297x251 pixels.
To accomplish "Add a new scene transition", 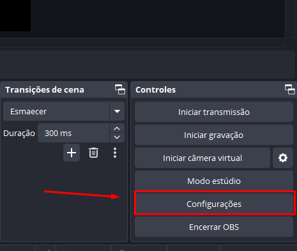I will pyautogui.click(x=72, y=153).
